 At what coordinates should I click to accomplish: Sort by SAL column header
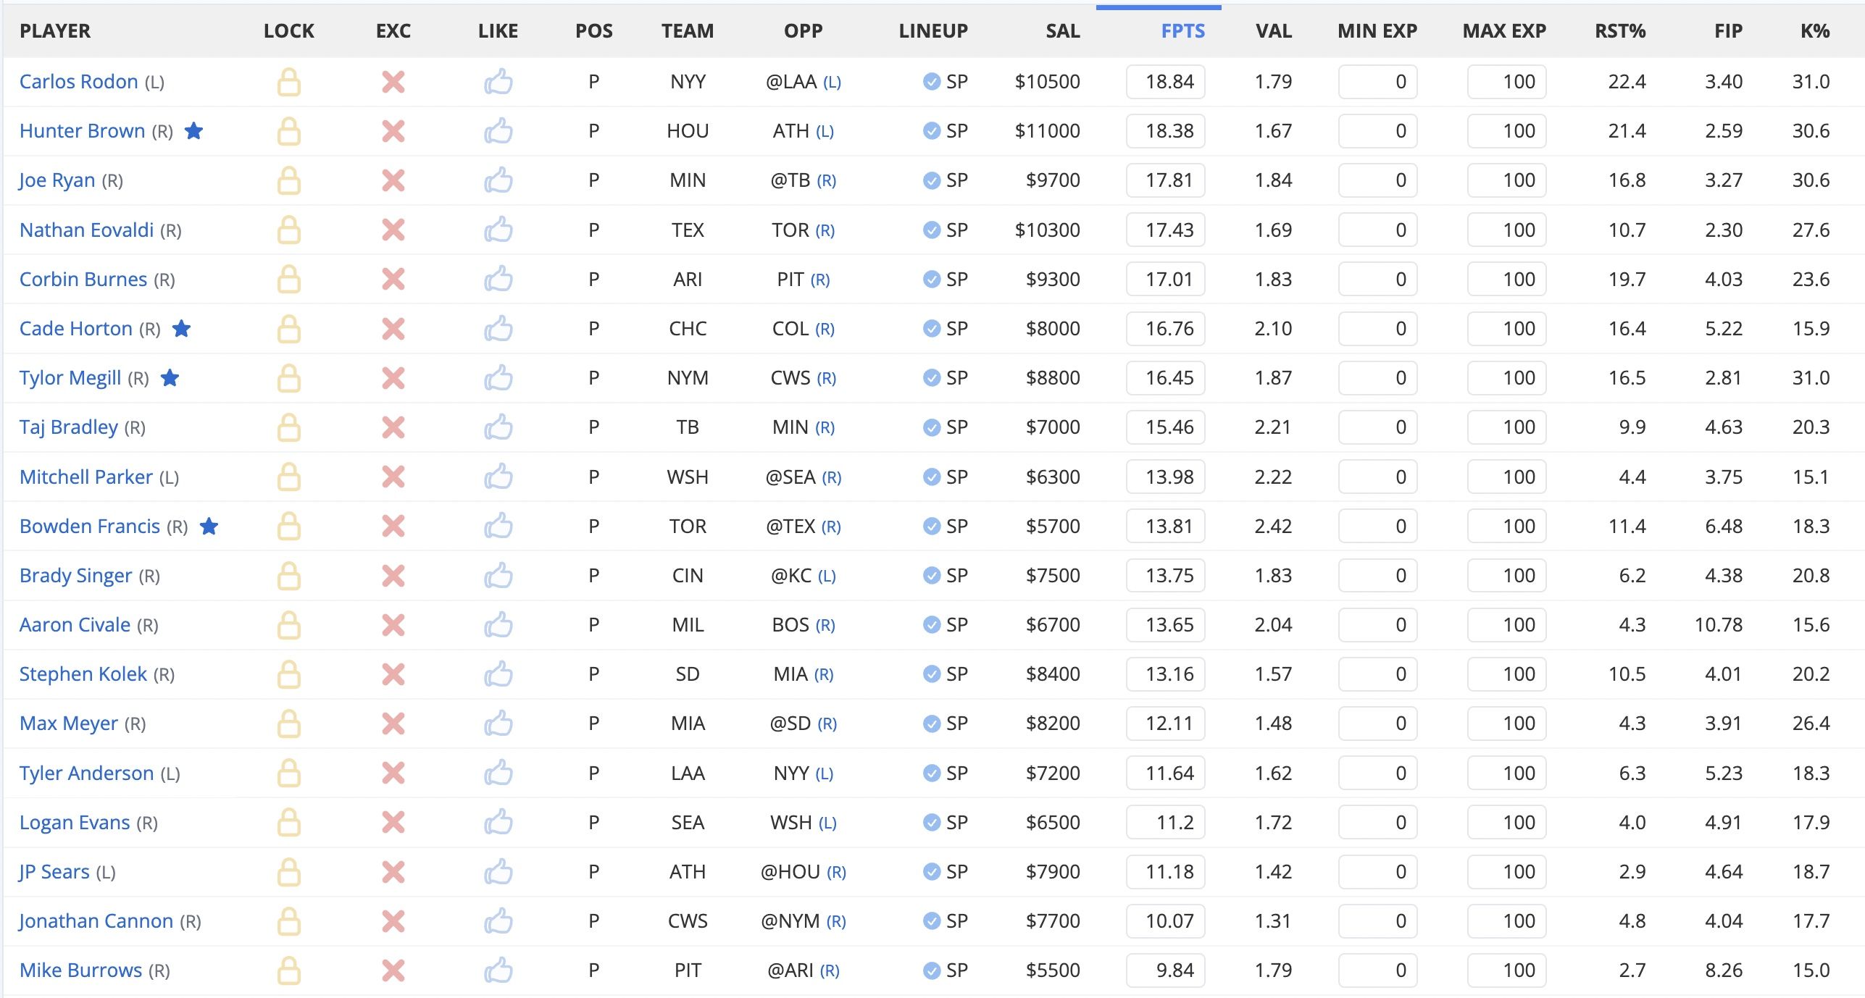pyautogui.click(x=1062, y=31)
